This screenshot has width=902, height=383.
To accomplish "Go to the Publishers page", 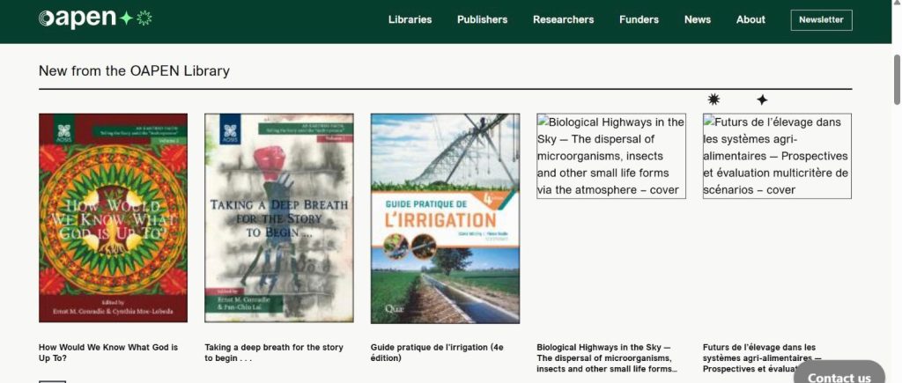I will pyautogui.click(x=482, y=19).
